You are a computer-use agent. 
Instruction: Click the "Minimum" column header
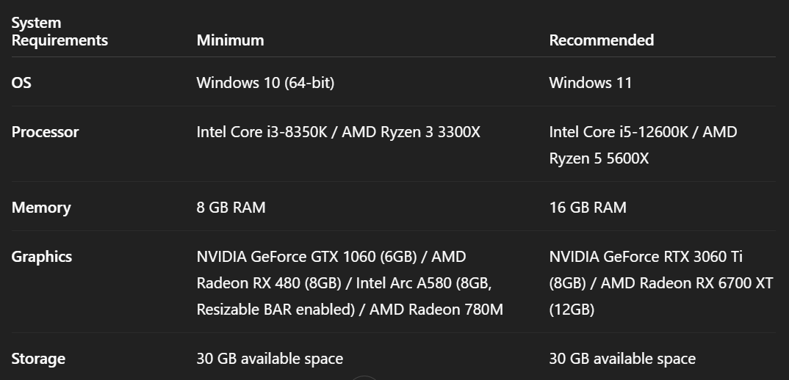pos(230,40)
